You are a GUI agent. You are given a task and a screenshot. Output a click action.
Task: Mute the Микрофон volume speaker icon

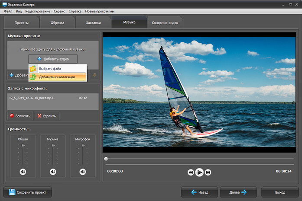83,172
